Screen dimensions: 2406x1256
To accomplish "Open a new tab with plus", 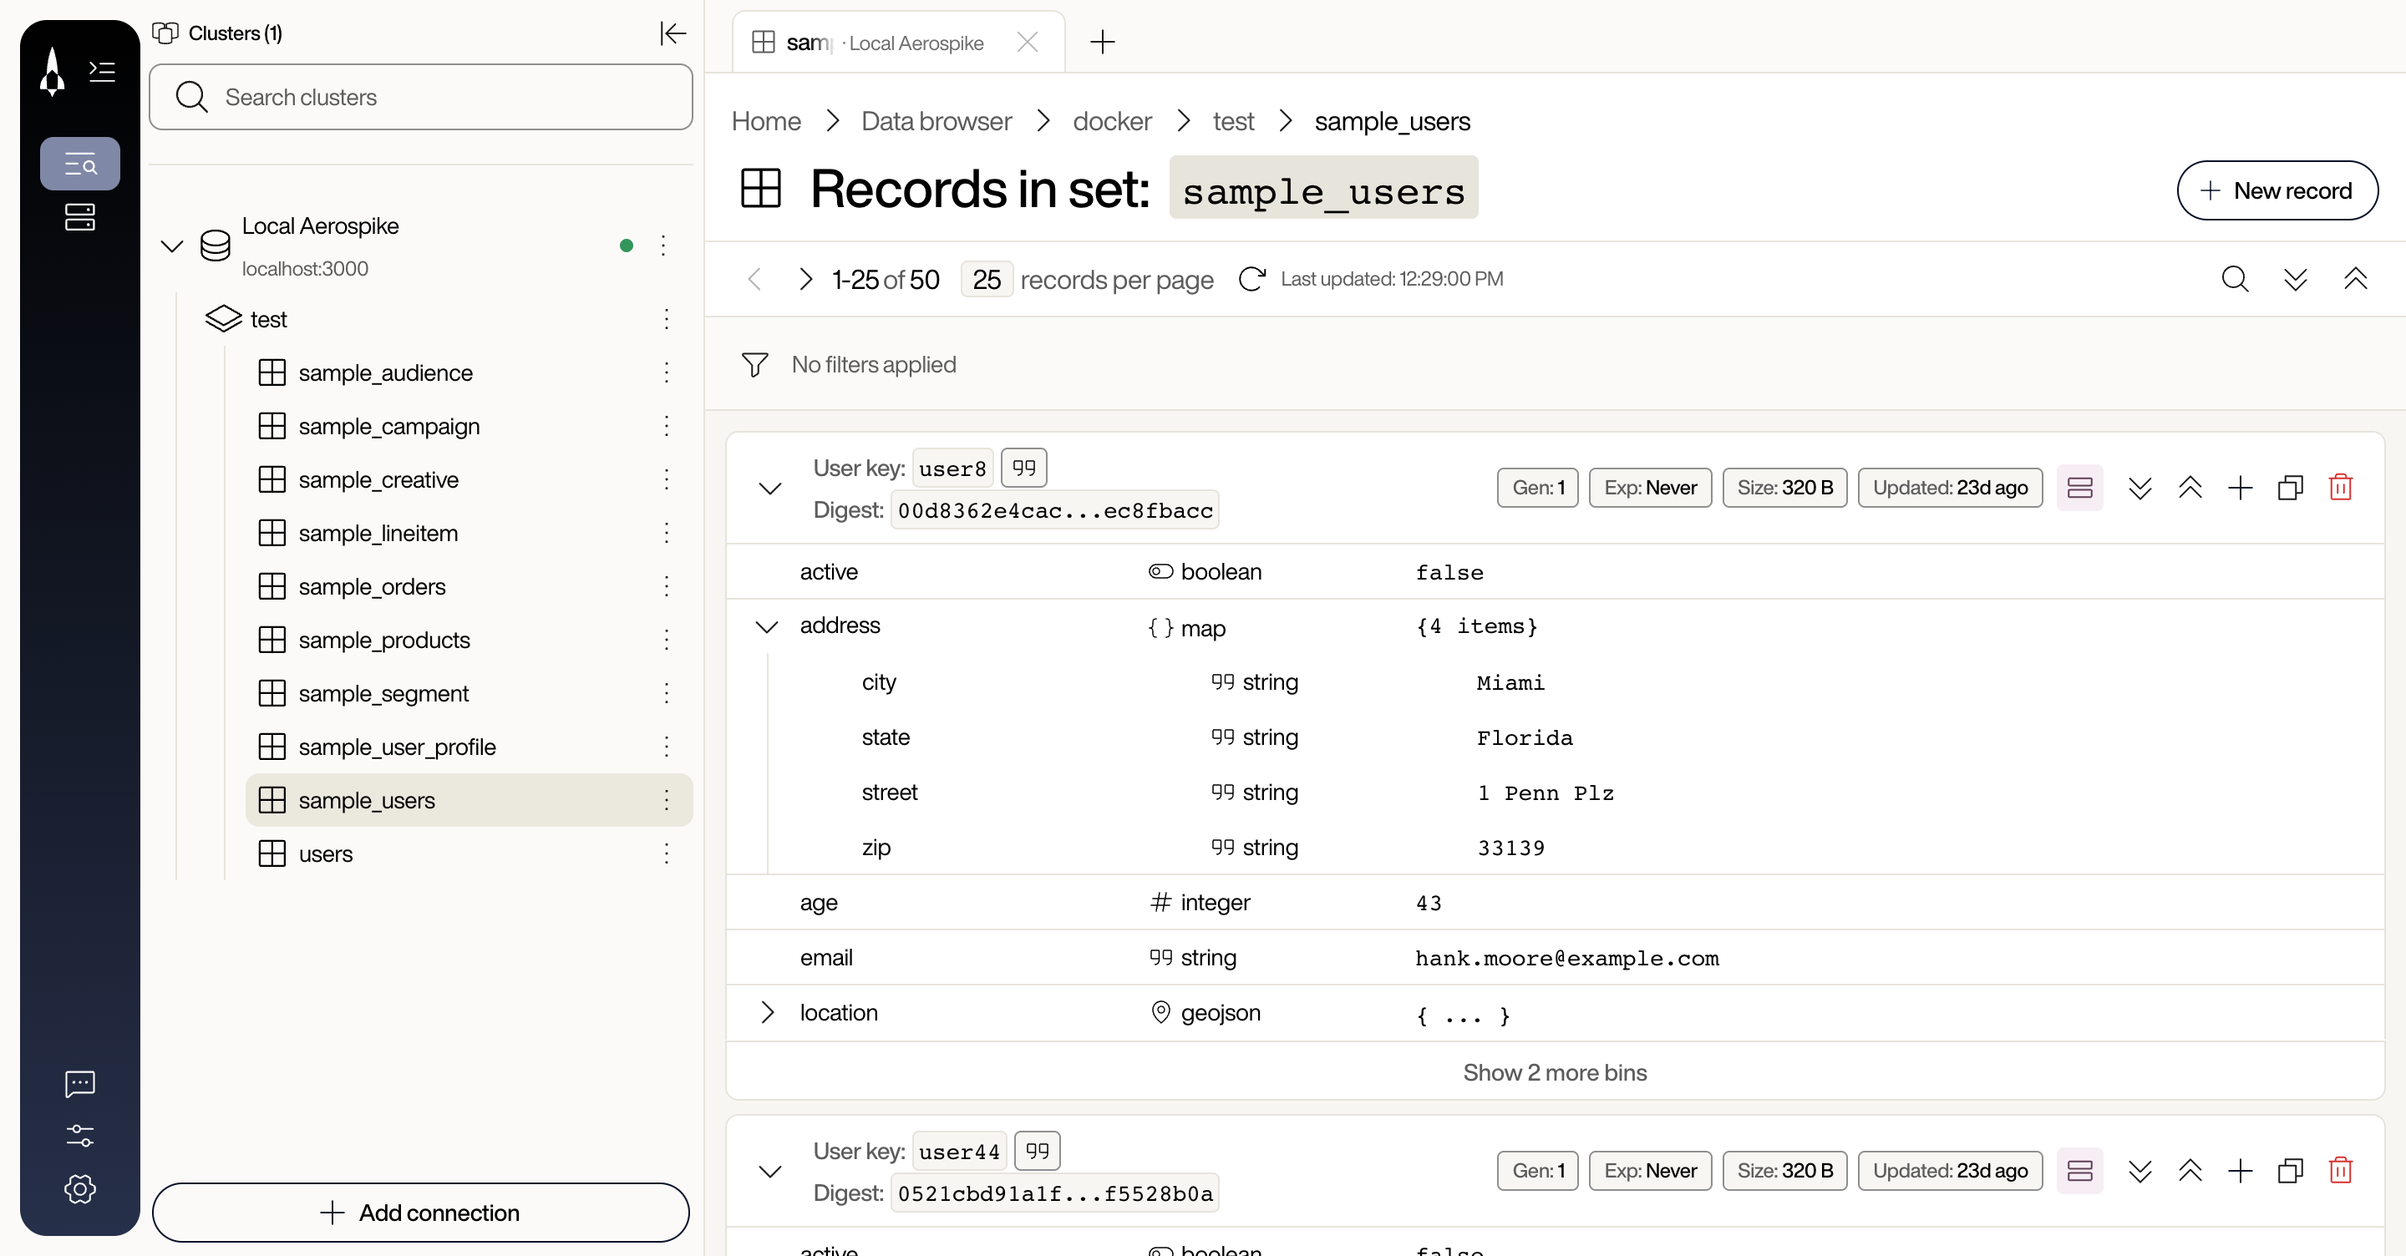I will coord(1102,42).
